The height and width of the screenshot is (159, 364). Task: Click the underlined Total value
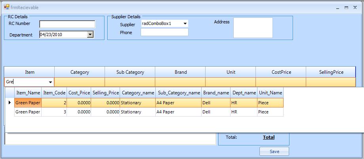pos(269,137)
